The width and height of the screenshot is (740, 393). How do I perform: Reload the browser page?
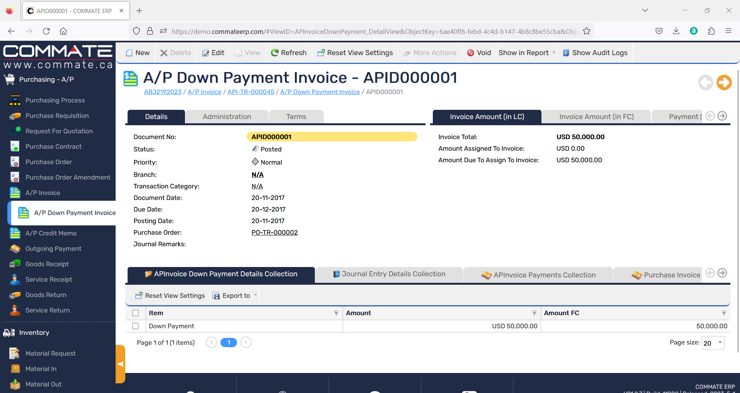46,31
